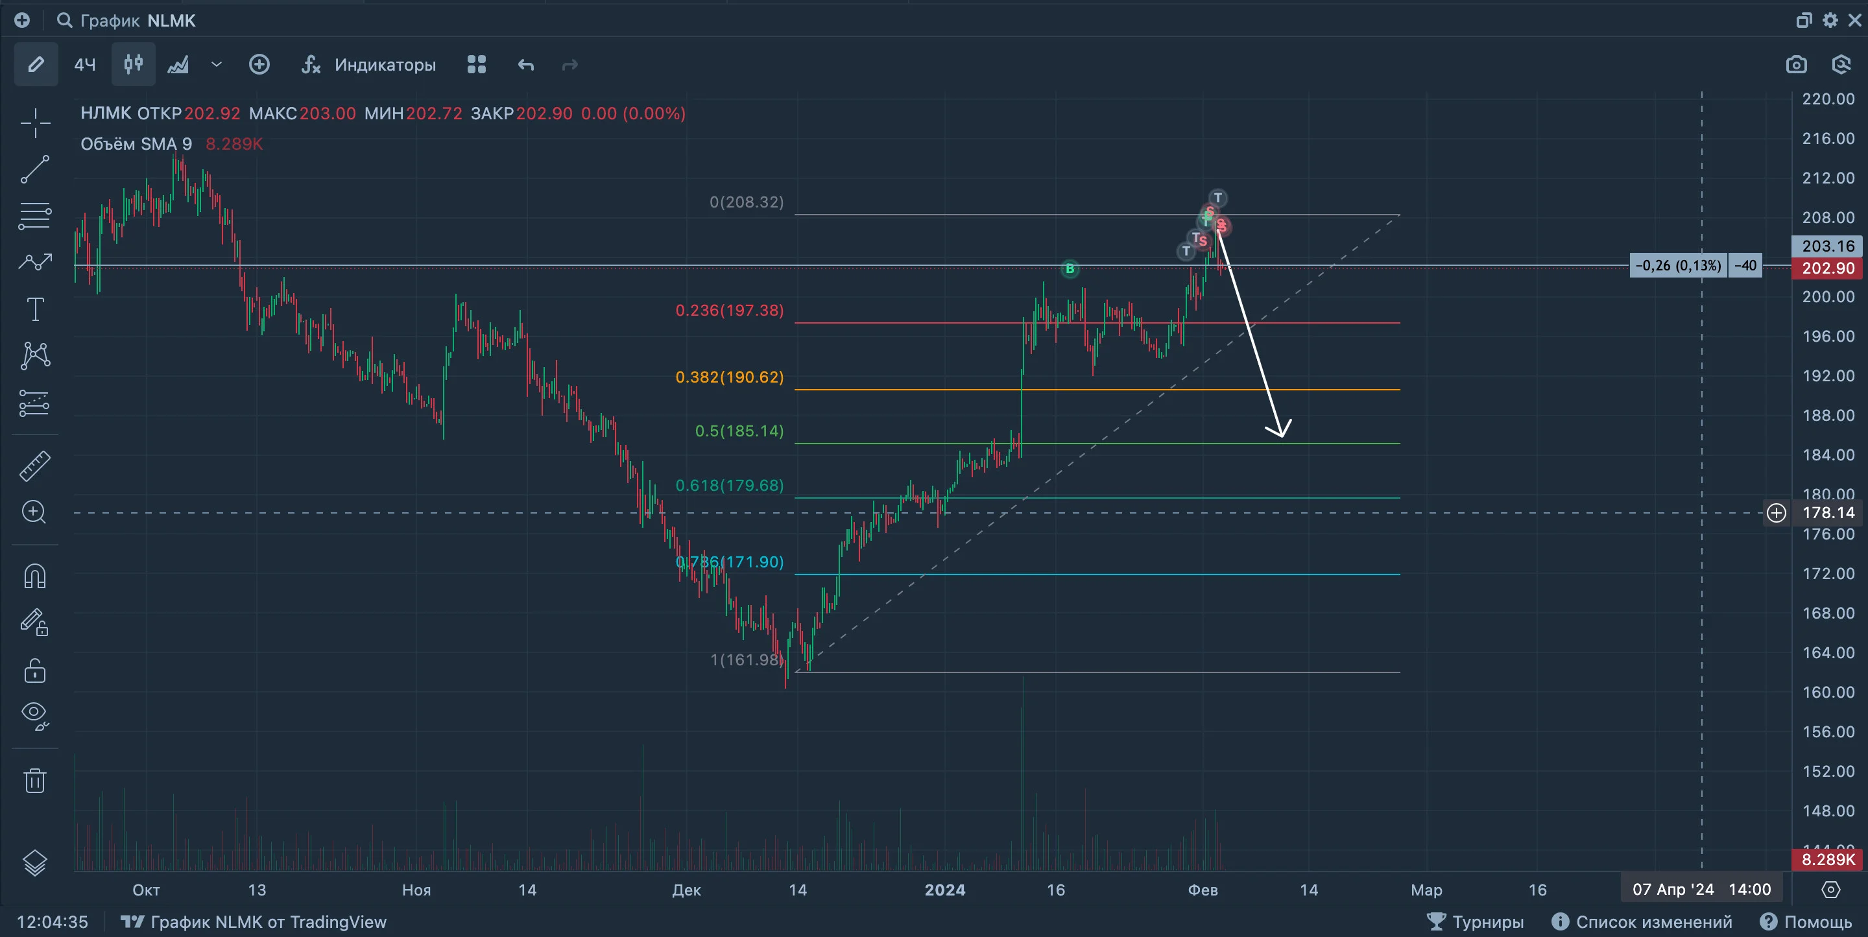The image size is (1868, 937).
Task: Open the XABCD pattern tools
Action: click(35, 355)
